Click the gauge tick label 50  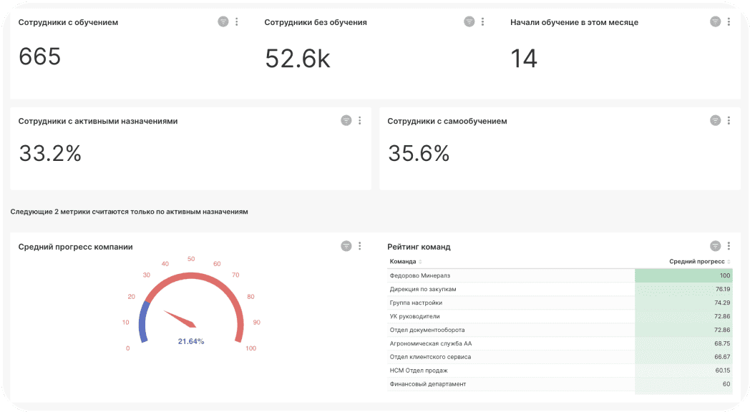[x=191, y=259]
